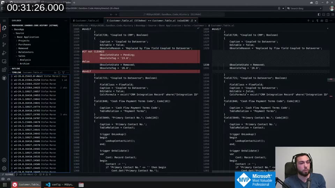Select timeline entry w1-26.0.25443.0-vNext
The image size is (335, 188).
(x=39, y=76)
